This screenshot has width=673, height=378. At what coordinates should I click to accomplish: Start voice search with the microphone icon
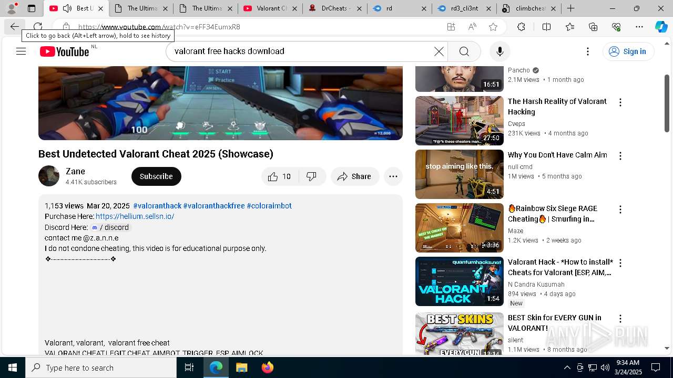click(499, 51)
